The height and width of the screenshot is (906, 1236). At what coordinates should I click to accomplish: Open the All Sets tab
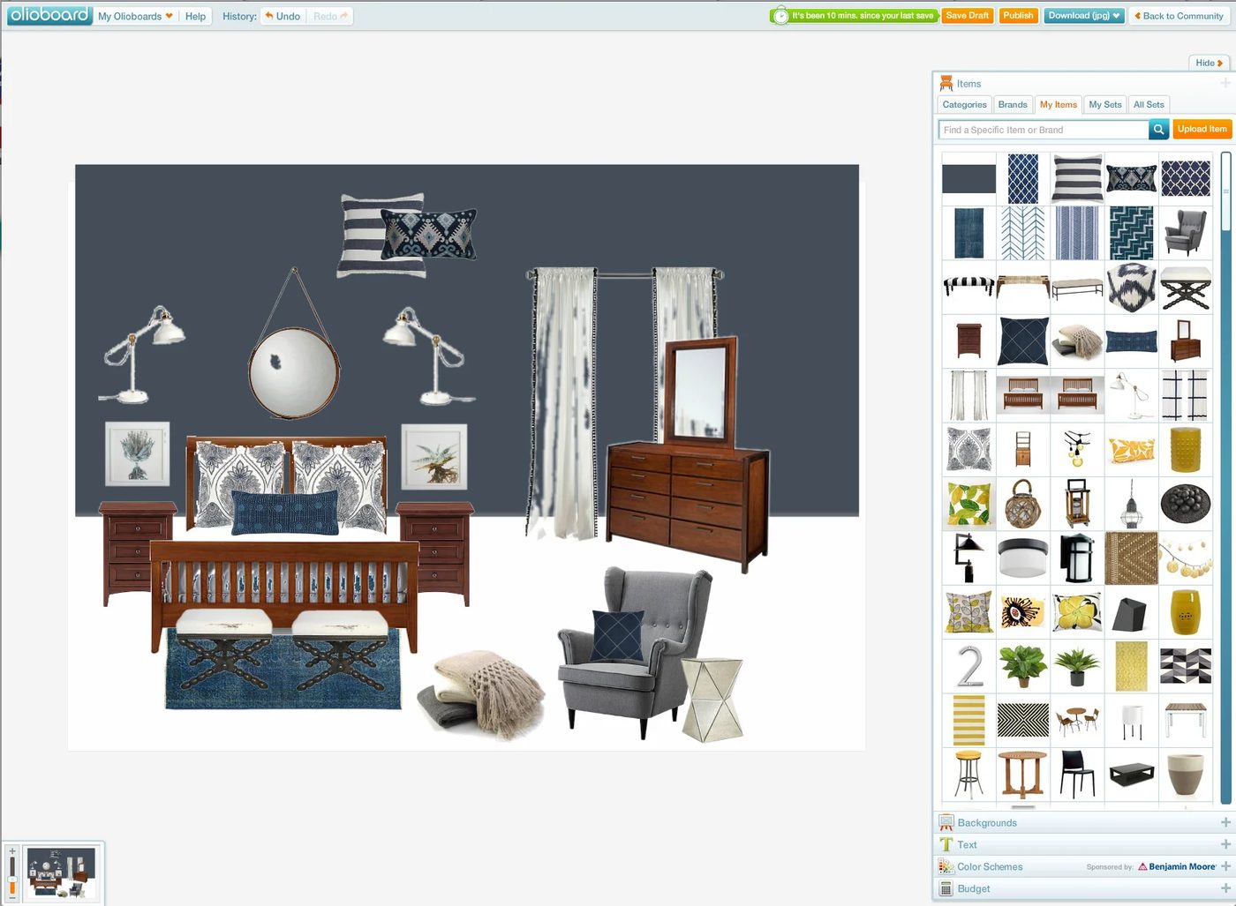point(1149,104)
